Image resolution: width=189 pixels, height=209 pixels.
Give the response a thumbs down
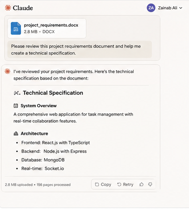(x=150, y=184)
